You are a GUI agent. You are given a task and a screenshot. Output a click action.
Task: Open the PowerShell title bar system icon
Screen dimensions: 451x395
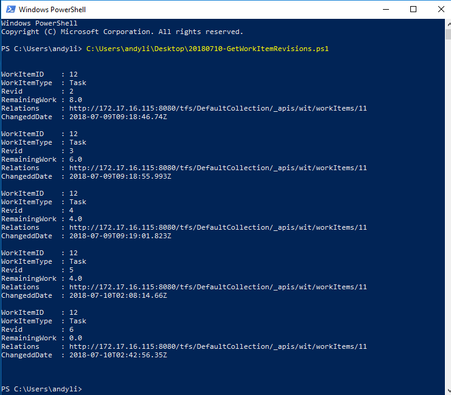pyautogui.click(x=11, y=10)
